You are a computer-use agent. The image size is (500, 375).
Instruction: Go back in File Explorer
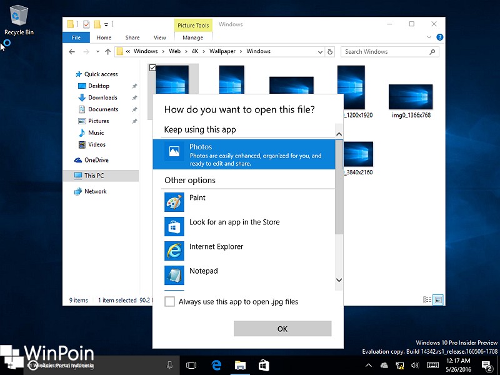[x=72, y=52]
